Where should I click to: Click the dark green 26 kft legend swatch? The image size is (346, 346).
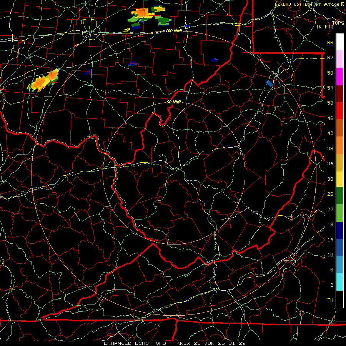pos(339,196)
